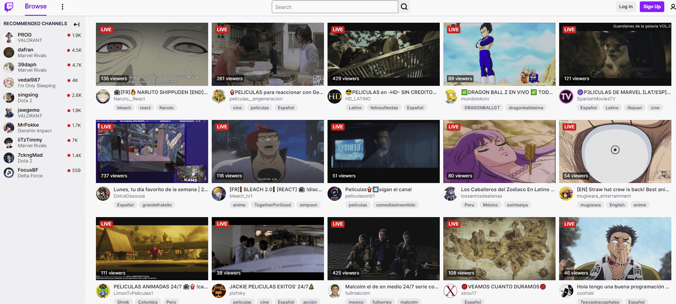
Task: Open FocusBF channel avatar in sidebar
Action: pyautogui.click(x=9, y=173)
